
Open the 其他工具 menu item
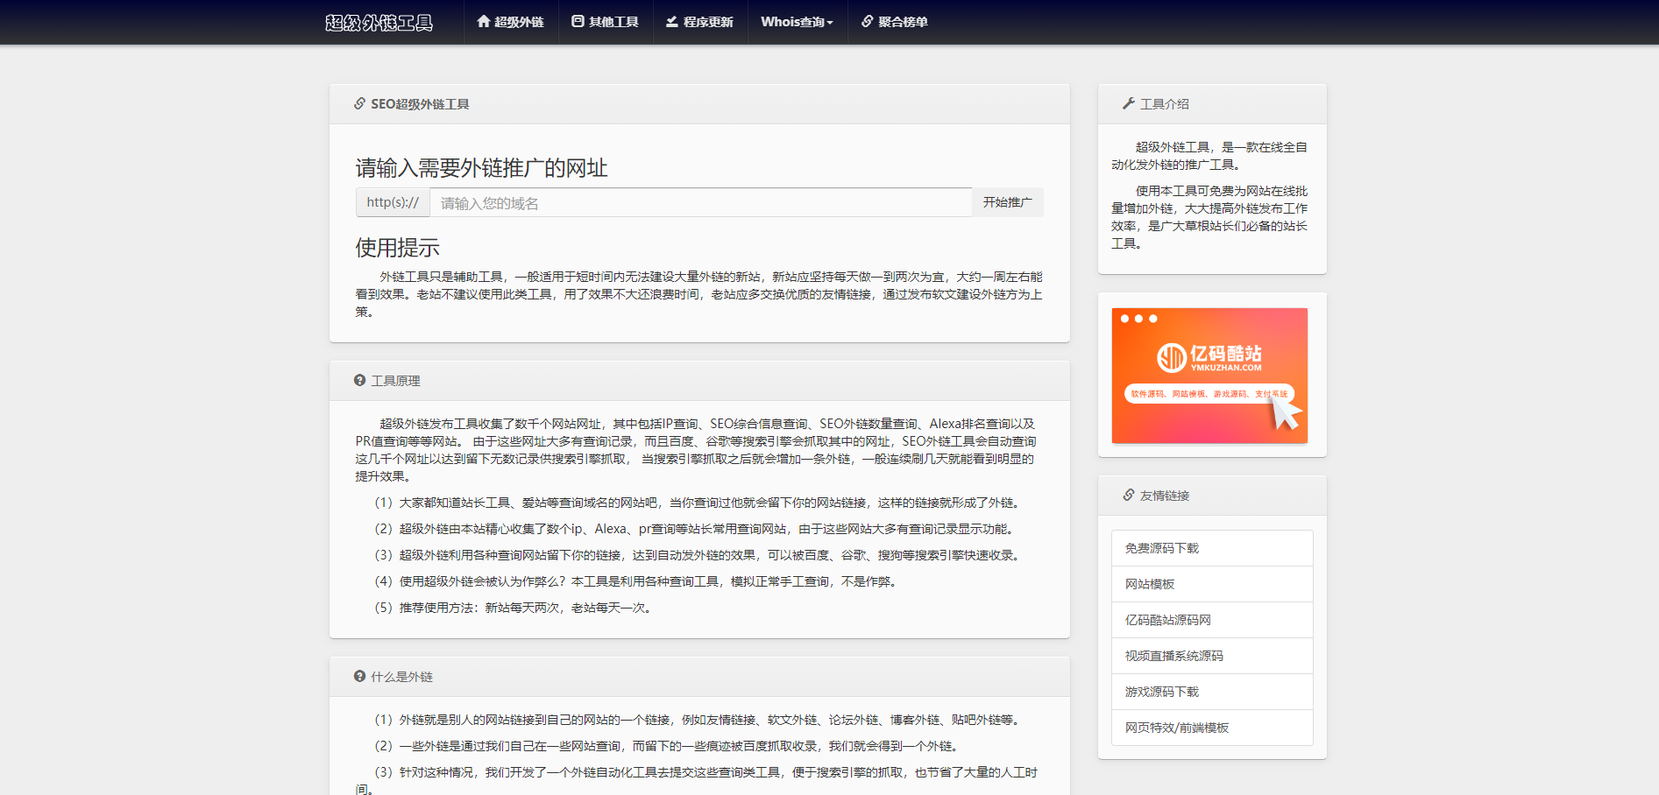coord(613,22)
